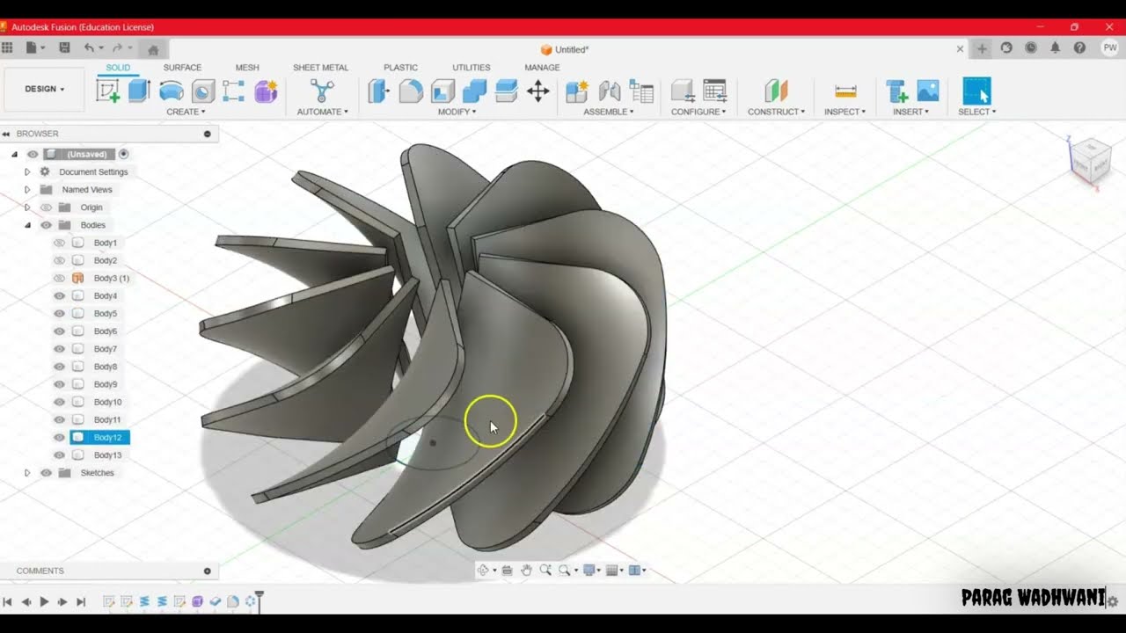Select Body3 (1) in the browser
The width and height of the screenshot is (1126, 633).
pos(112,278)
